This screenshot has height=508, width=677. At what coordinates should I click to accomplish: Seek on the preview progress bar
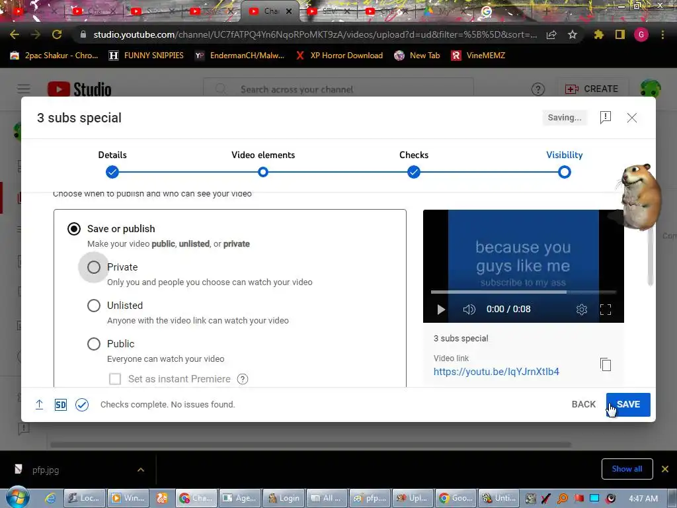pos(524,292)
